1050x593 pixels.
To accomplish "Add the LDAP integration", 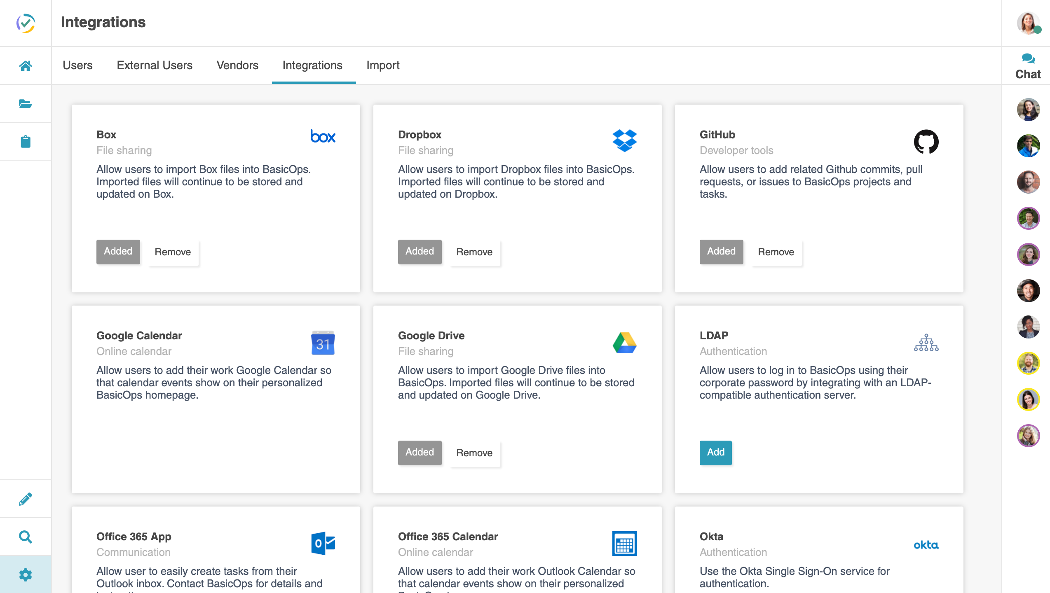I will pos(715,452).
